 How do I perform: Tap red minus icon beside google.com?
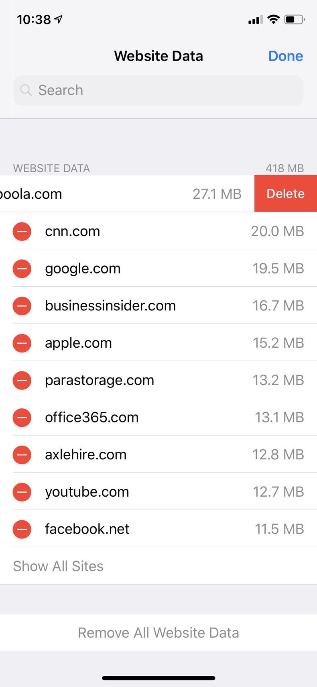(22, 269)
